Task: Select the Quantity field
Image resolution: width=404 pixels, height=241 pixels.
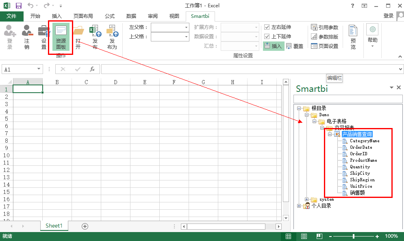Action: [x=360, y=167]
